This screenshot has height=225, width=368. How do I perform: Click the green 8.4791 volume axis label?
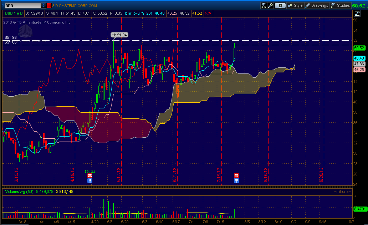click(359, 209)
